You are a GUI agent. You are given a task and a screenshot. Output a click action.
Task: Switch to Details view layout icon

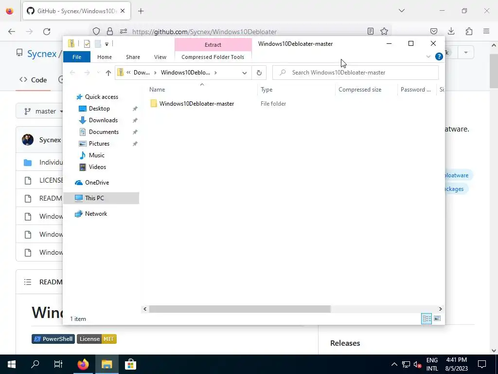coord(427,318)
